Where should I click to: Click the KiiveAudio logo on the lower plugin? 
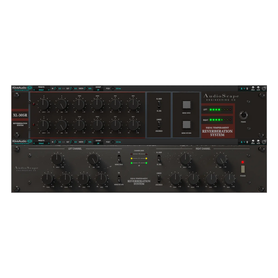(x=22, y=142)
